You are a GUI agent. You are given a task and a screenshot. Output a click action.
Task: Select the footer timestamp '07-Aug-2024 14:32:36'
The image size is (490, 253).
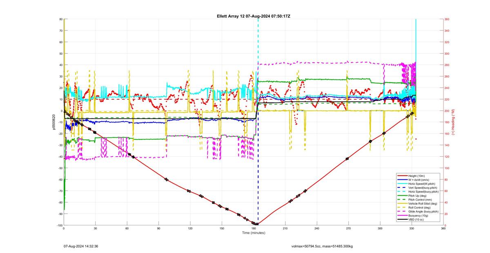click(x=81, y=246)
